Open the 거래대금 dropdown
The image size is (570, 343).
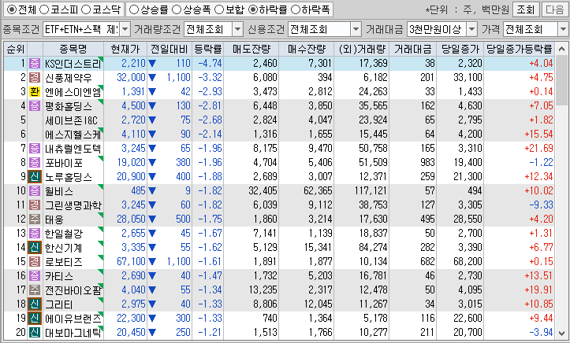[x=472, y=29]
